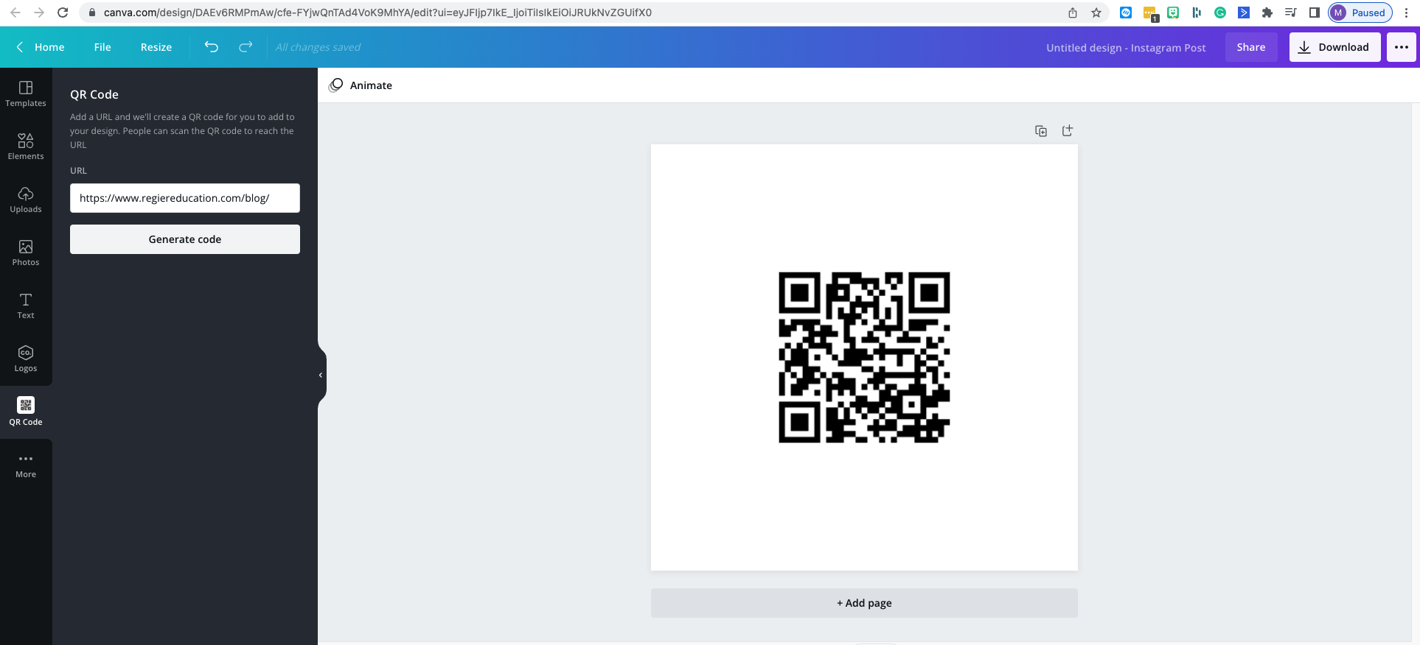
Task: Open the Text panel
Action: tap(26, 306)
